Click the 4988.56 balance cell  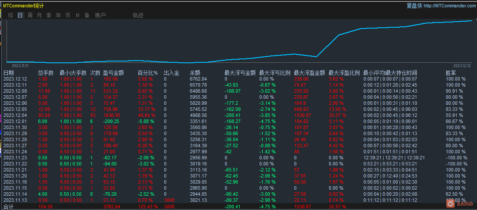[198, 115]
